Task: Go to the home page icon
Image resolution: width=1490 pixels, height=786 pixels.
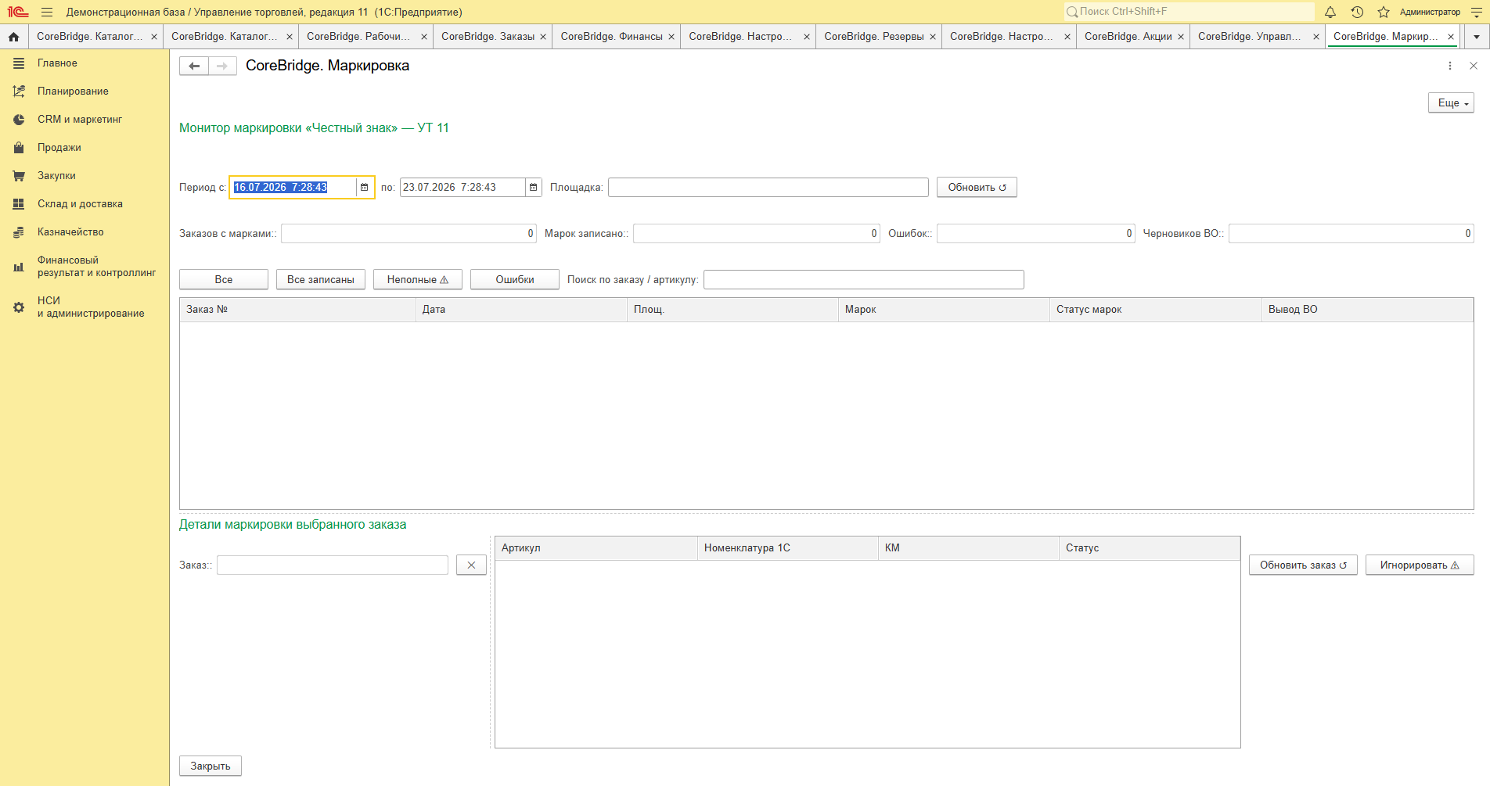Action: [13, 37]
